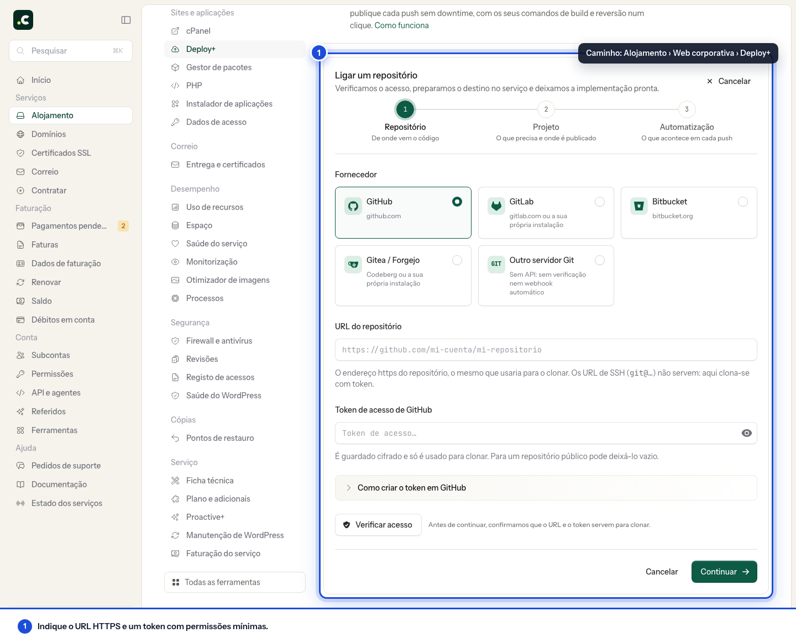Click the Bitbucket logo icon
796x643 pixels.
[x=639, y=206]
